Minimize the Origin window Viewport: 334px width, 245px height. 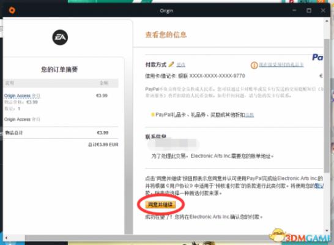[294, 10]
